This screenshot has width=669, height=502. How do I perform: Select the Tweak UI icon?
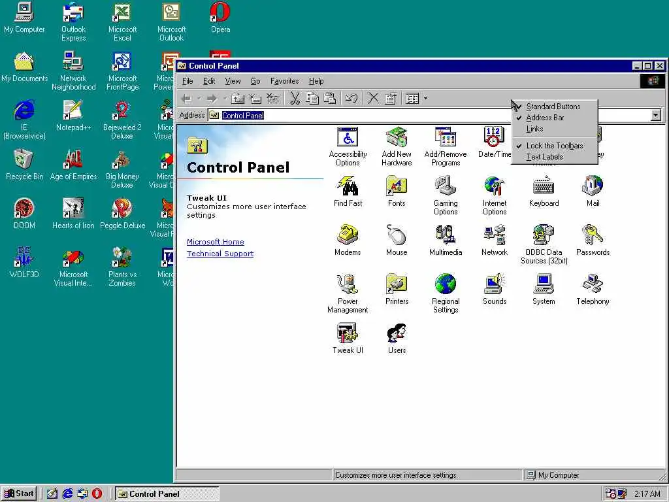(348, 339)
